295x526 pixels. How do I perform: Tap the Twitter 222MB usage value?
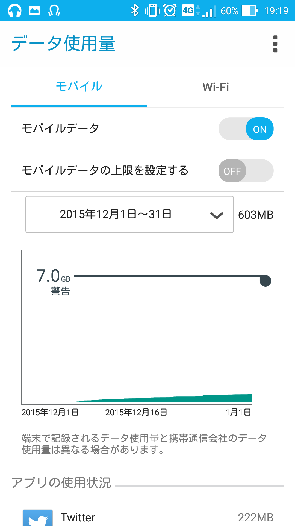point(255,518)
